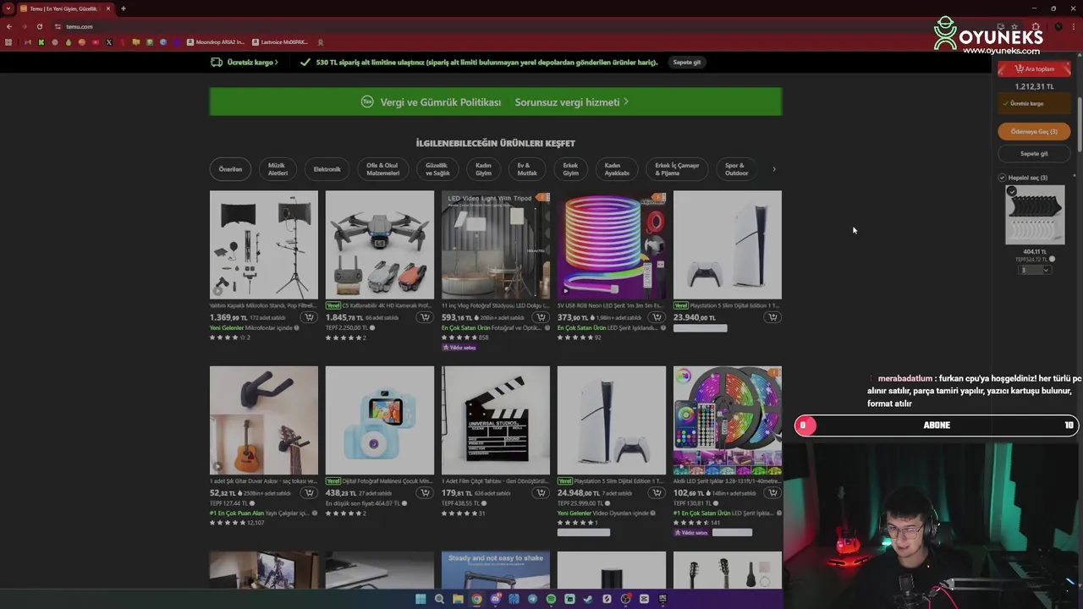Add the 438,23 TL kids camera to cart

pyautogui.click(x=425, y=492)
